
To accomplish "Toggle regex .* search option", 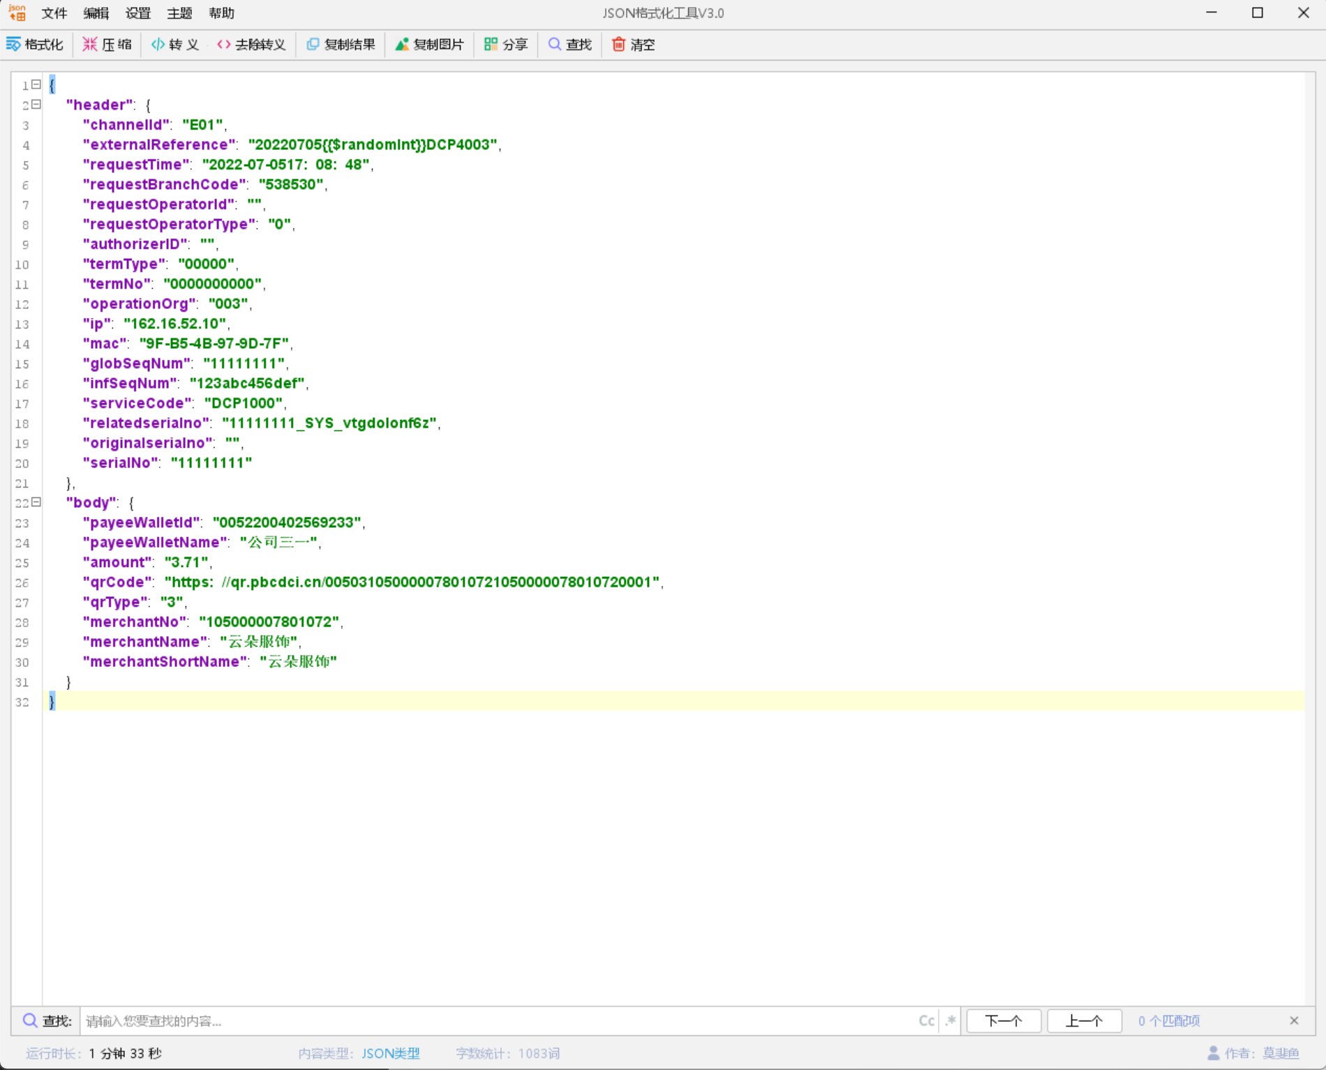I will point(951,1021).
